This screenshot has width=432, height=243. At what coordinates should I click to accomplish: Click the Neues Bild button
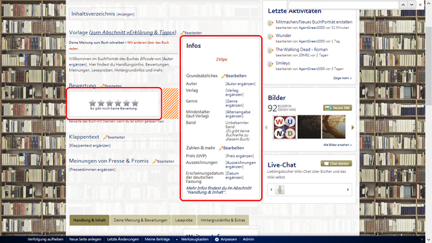[x=337, y=108]
